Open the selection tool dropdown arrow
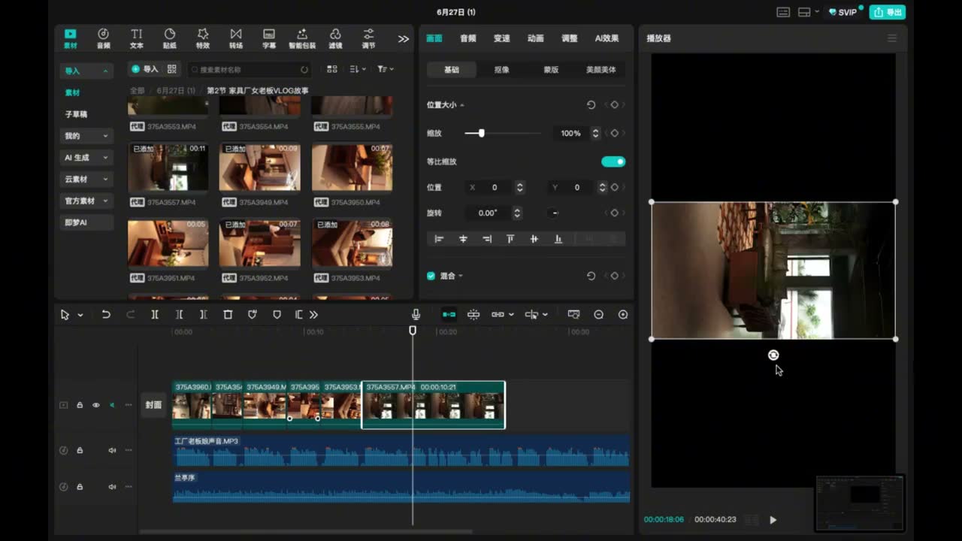This screenshot has width=962, height=541. (80, 315)
